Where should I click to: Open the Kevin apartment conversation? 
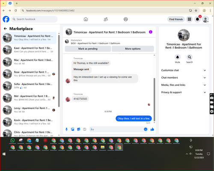click(29, 122)
